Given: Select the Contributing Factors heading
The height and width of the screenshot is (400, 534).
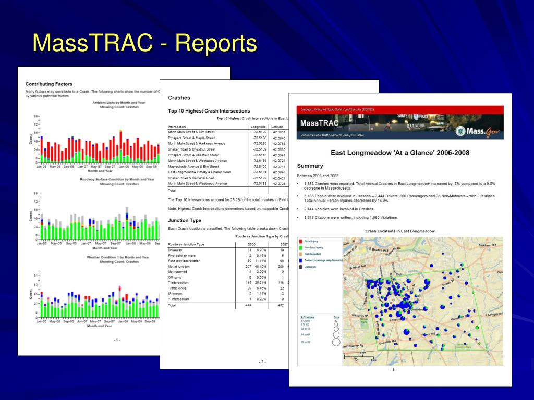Looking at the screenshot, I should [x=48, y=84].
